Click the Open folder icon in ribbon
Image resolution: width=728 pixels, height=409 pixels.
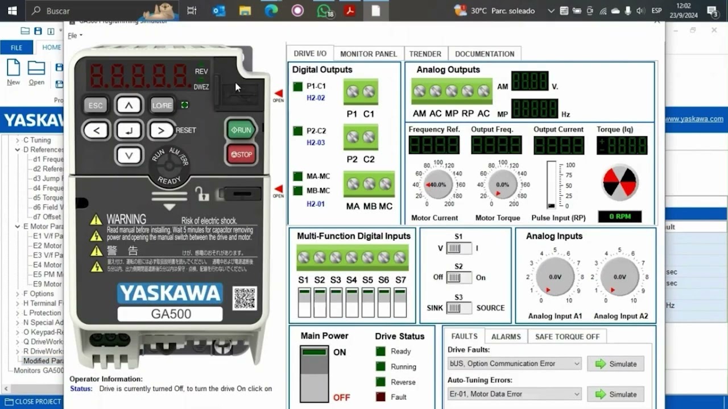(36, 68)
